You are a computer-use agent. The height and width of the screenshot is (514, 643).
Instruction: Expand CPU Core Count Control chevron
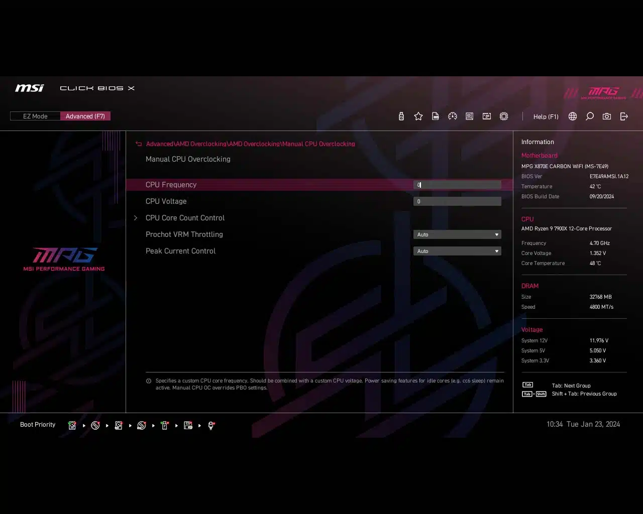tap(136, 218)
